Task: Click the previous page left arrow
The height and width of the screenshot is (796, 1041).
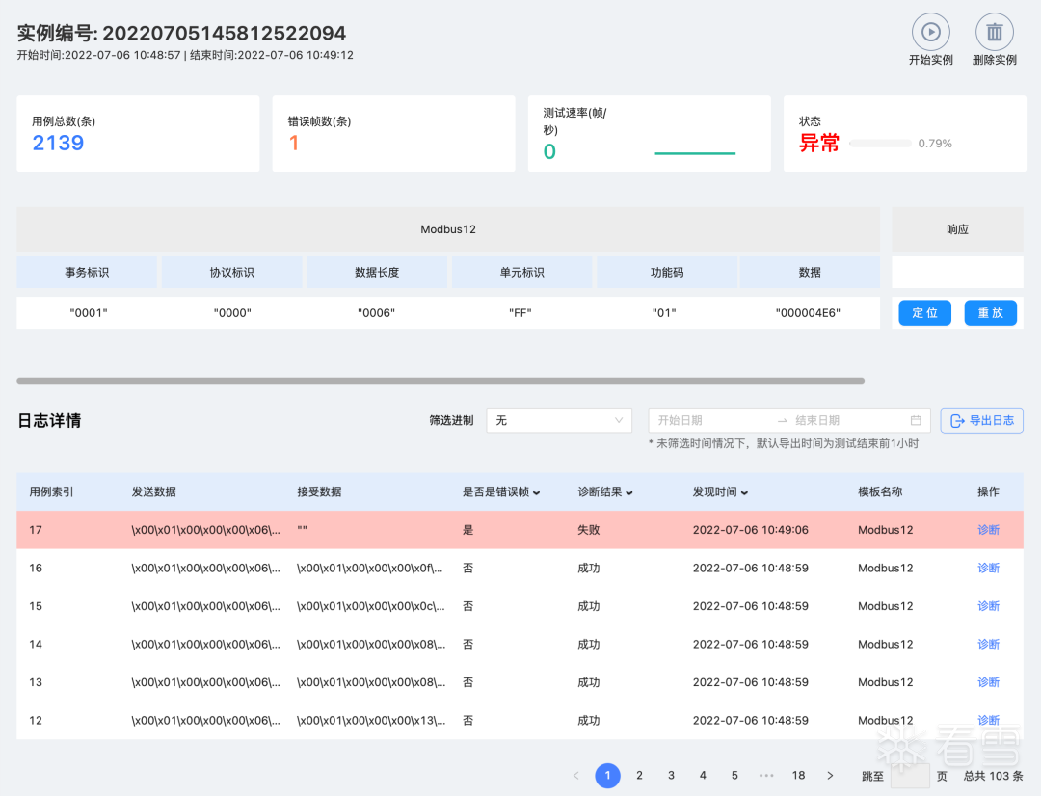Action: 575,776
